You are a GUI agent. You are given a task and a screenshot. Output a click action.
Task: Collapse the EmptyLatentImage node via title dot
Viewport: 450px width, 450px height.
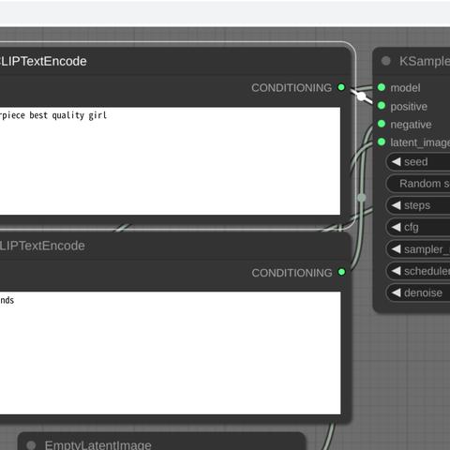[x=31, y=445]
